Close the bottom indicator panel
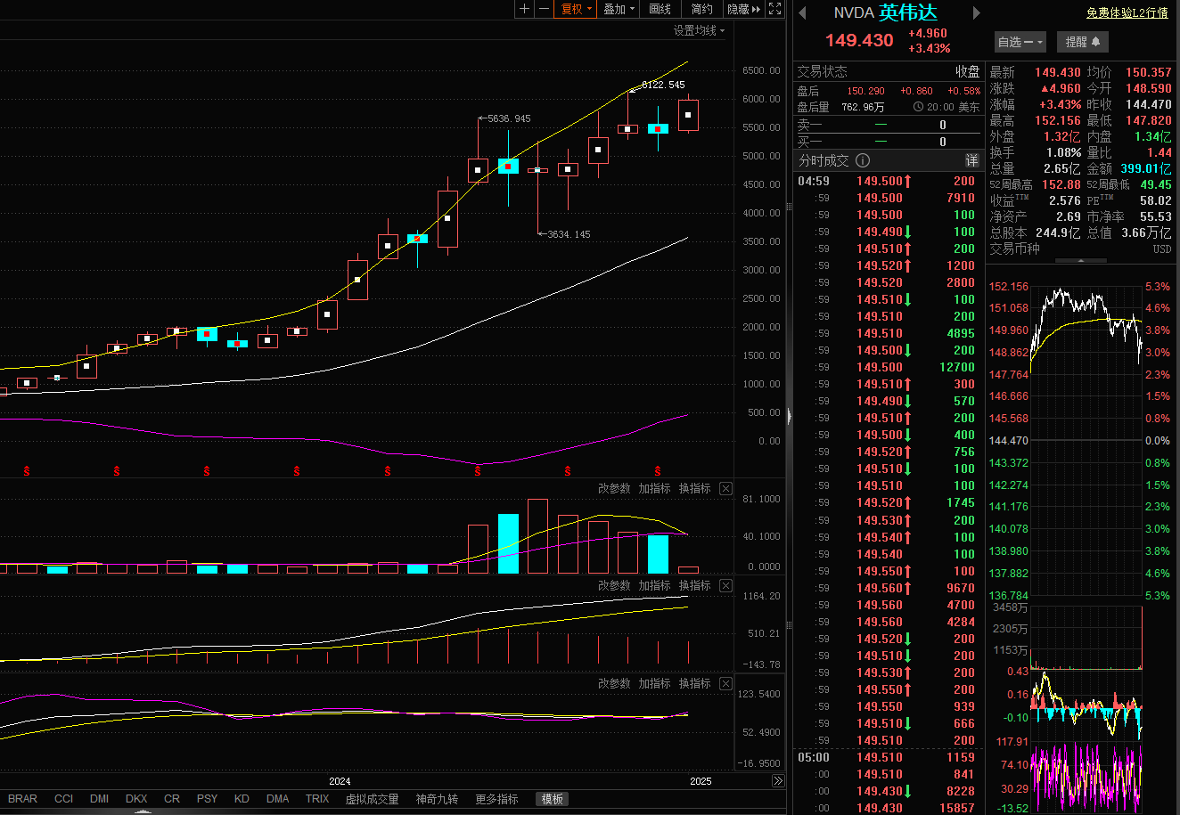This screenshot has height=815, width=1180. [725, 683]
